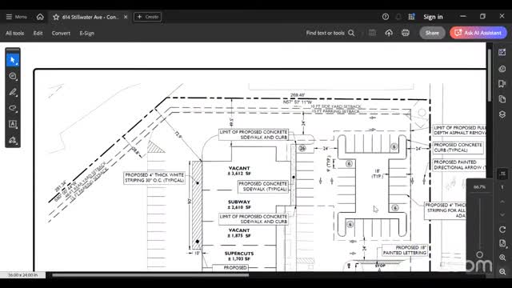Click the Find text or tools search
The image size is (512, 288).
click(x=330, y=33)
